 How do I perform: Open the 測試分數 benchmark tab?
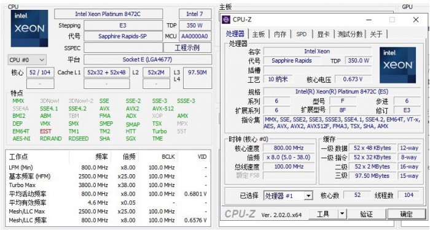coord(350,34)
